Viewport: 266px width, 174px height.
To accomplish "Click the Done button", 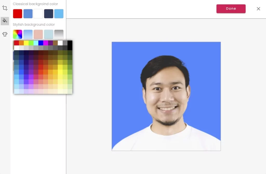I will point(231,9).
